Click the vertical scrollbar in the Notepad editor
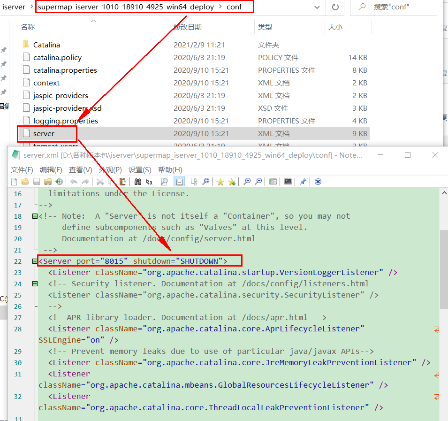 pyautogui.click(x=444, y=269)
